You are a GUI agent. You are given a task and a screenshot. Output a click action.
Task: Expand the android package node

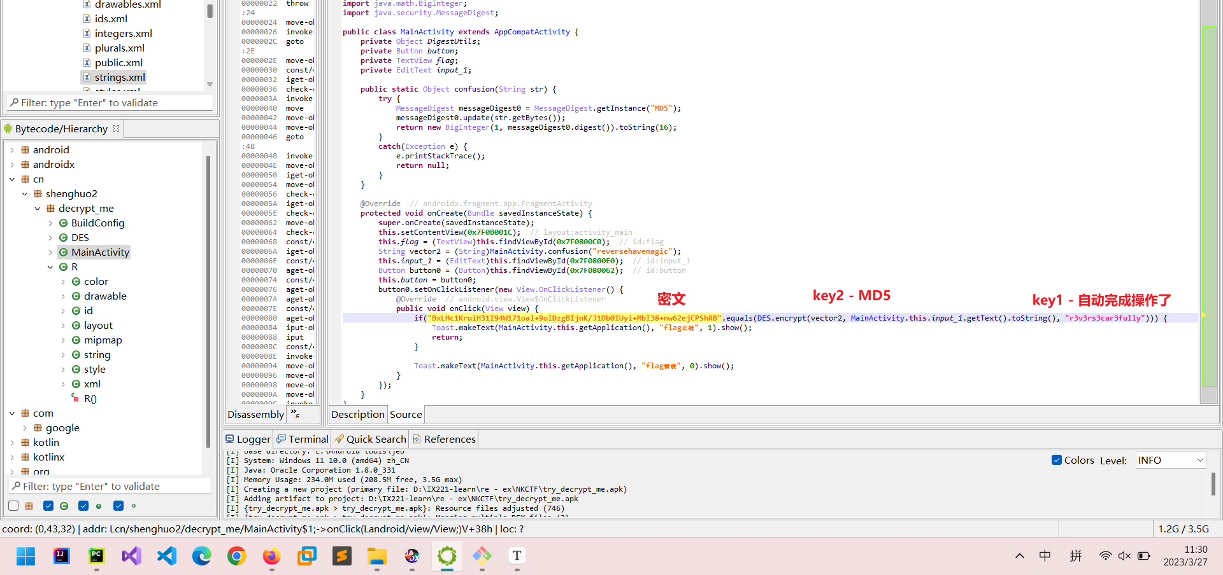[12, 150]
